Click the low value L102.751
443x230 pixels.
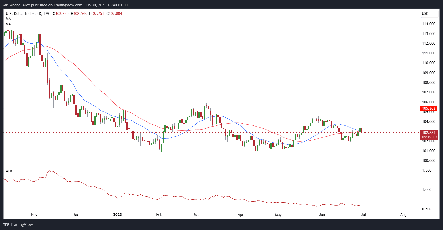[96, 14]
